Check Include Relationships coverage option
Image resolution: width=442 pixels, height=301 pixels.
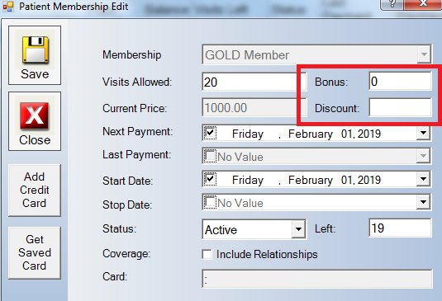(207, 255)
